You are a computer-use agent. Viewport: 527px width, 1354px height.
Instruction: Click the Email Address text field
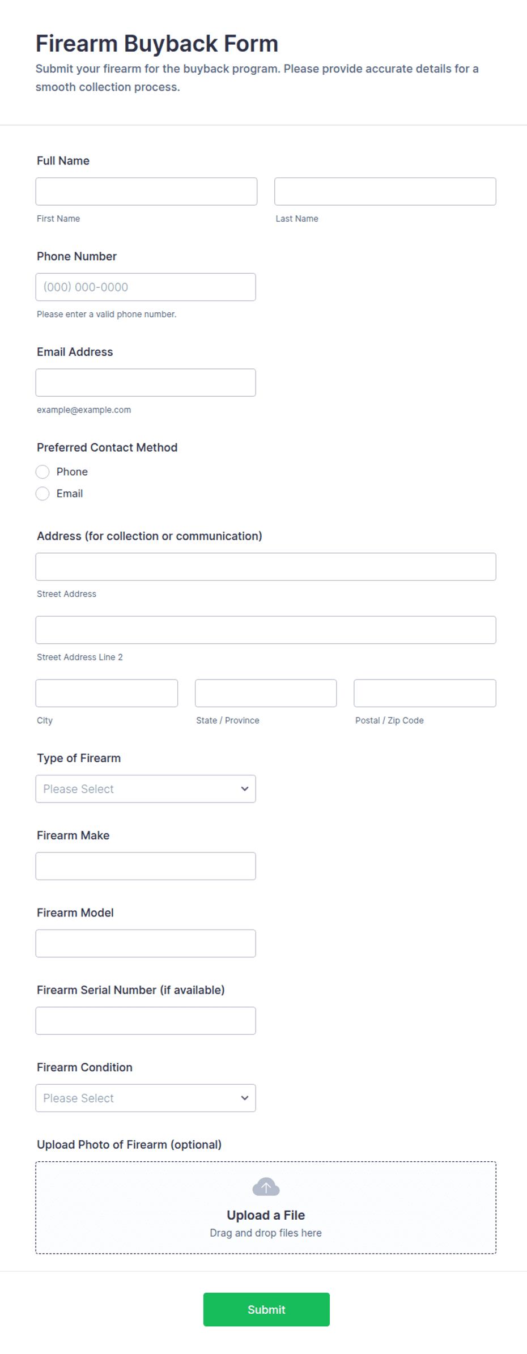[x=146, y=383]
